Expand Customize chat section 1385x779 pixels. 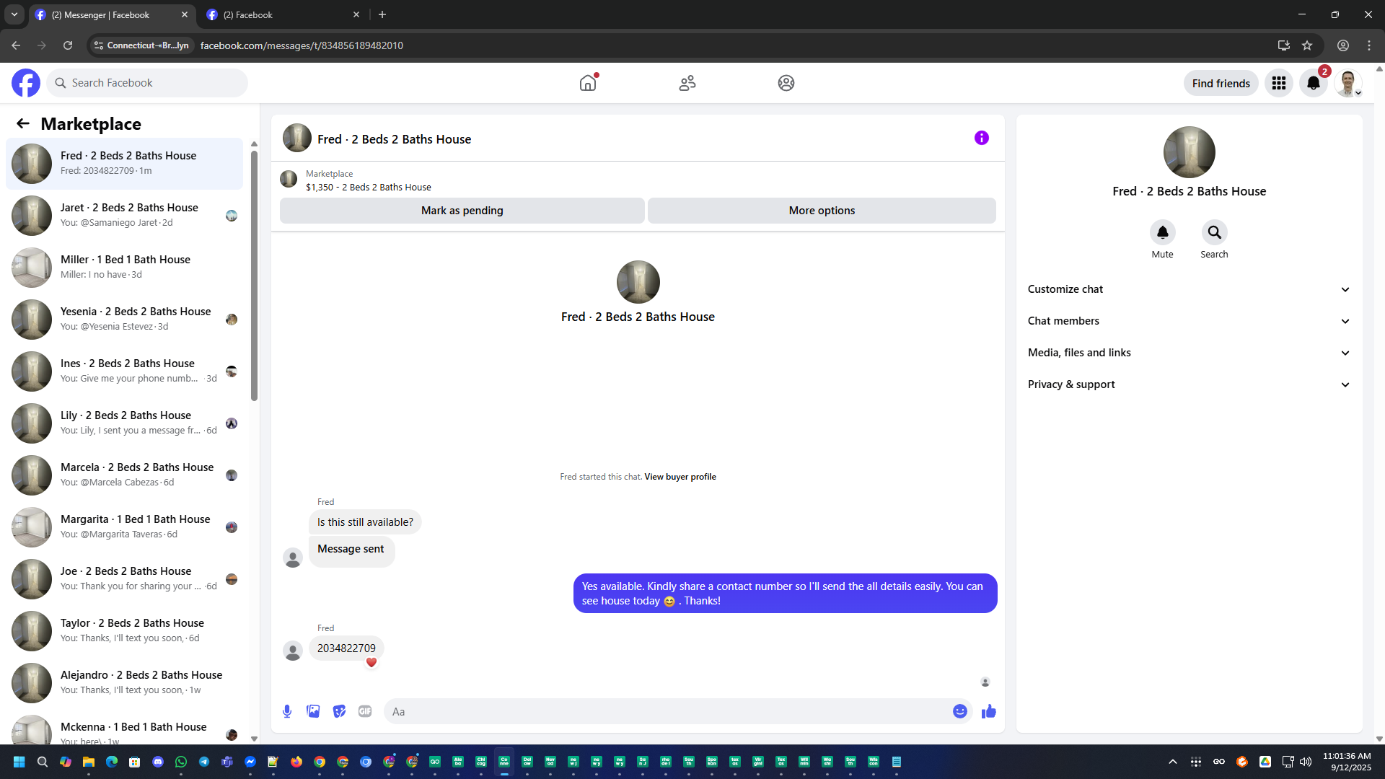coord(1189,289)
